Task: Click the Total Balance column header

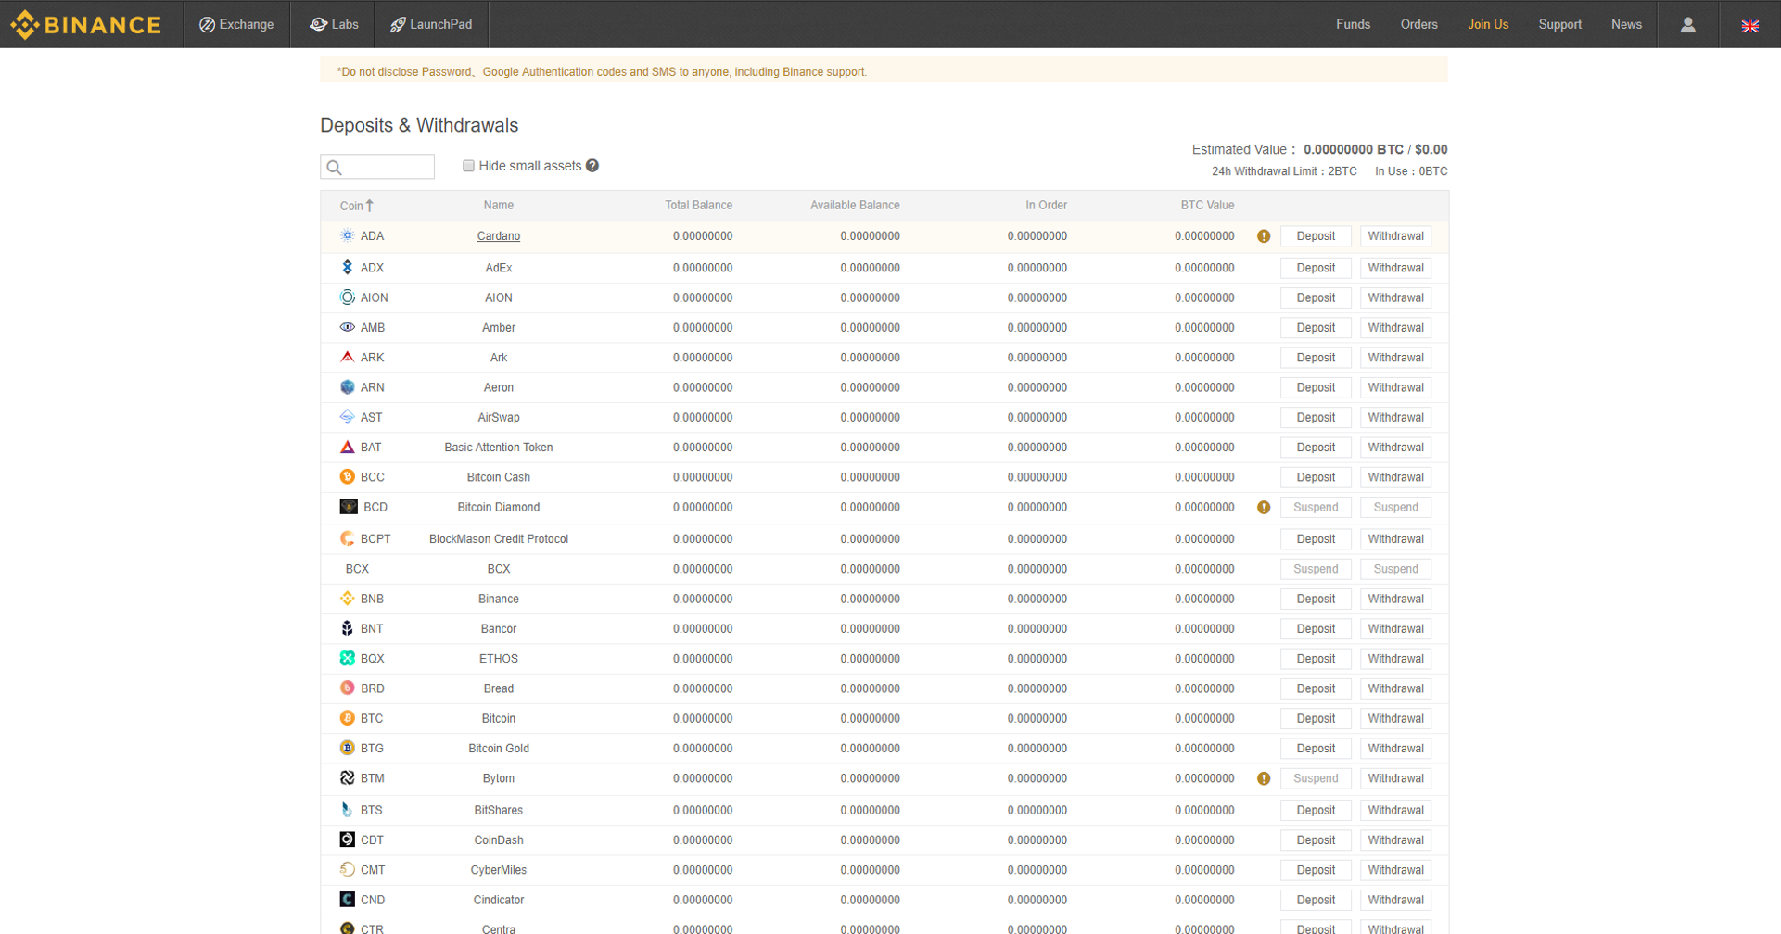Action: coord(698,206)
